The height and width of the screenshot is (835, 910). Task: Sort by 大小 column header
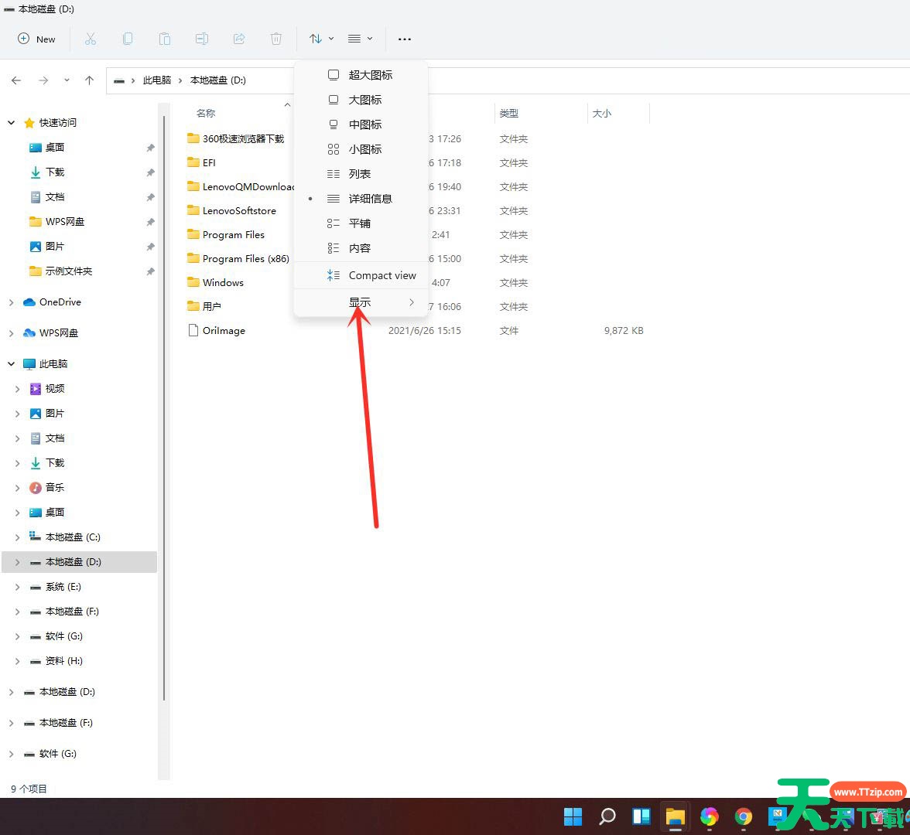pos(602,114)
